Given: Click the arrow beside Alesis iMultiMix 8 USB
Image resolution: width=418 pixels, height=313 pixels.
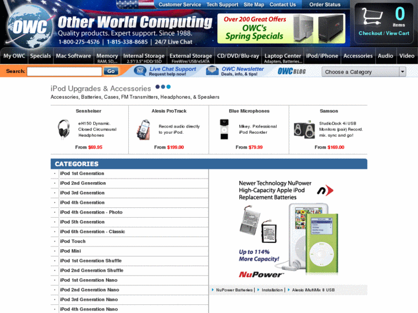Looking at the screenshot, I should (x=289, y=290).
